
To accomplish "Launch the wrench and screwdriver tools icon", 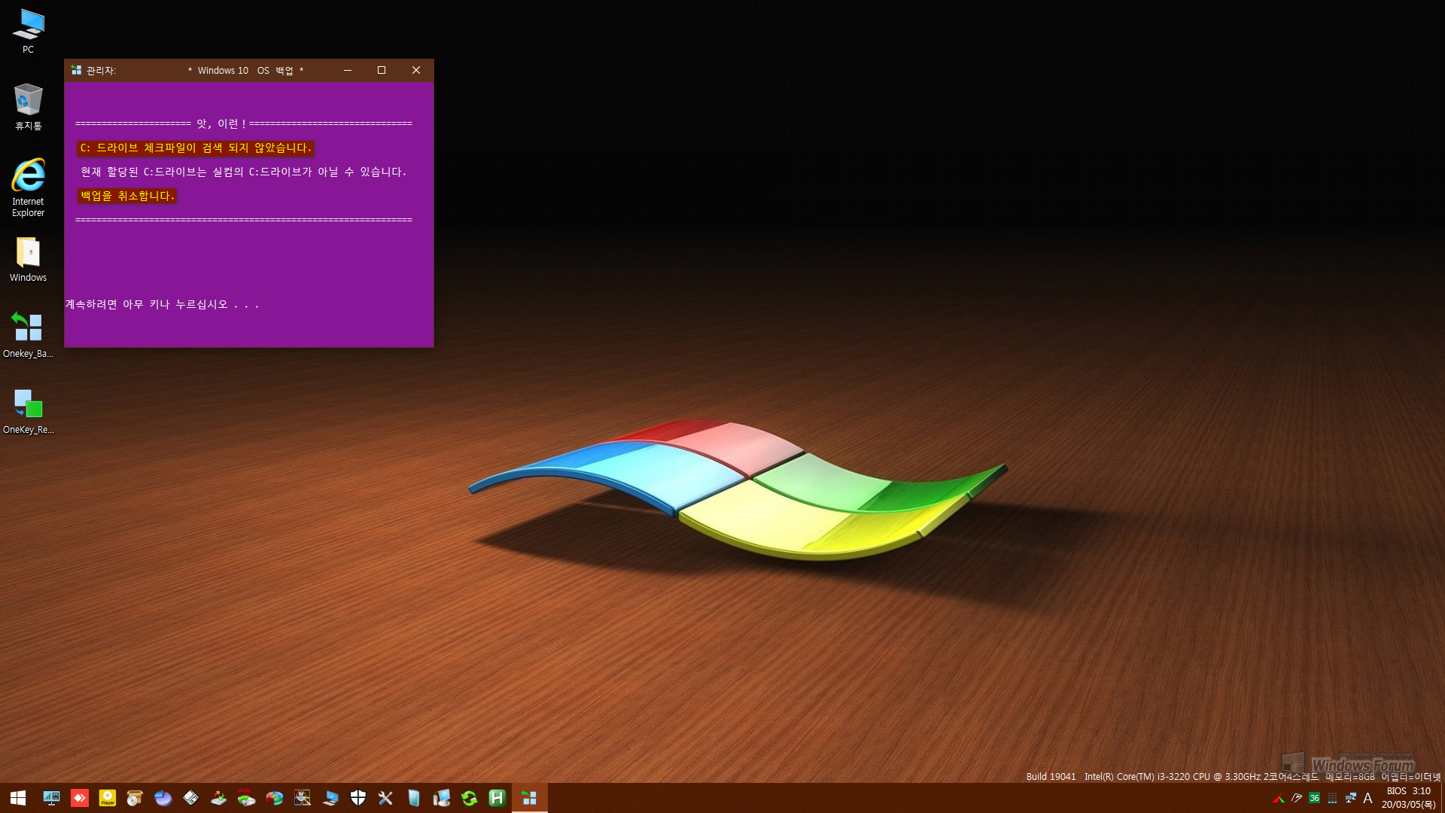I will point(386,798).
